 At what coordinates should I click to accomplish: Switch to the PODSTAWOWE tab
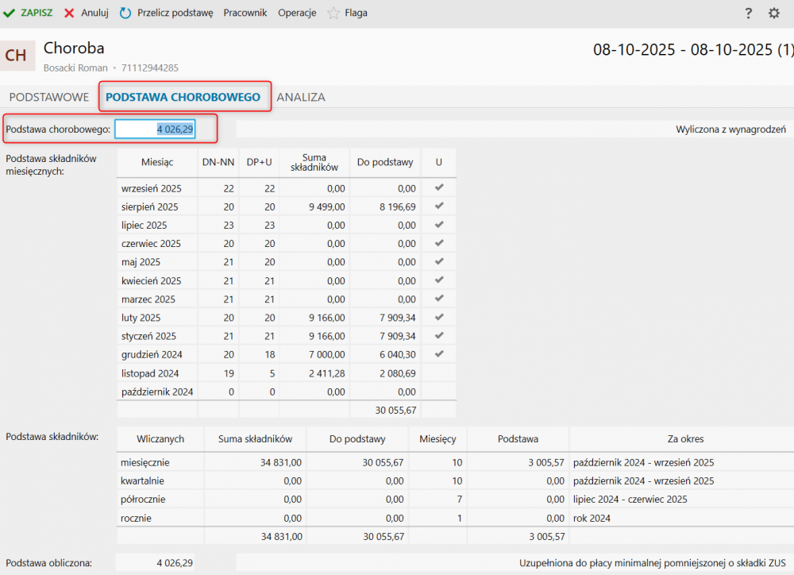(x=49, y=97)
